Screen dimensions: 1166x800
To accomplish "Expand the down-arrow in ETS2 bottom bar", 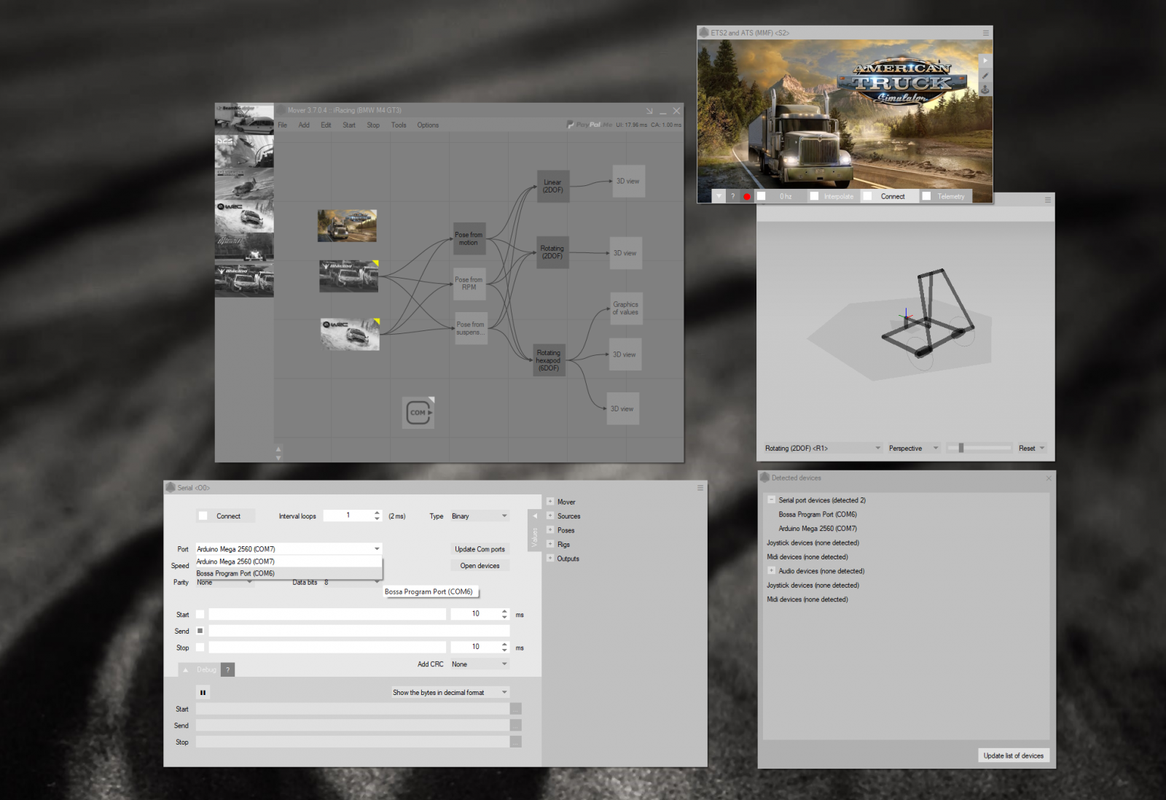I will (x=719, y=196).
